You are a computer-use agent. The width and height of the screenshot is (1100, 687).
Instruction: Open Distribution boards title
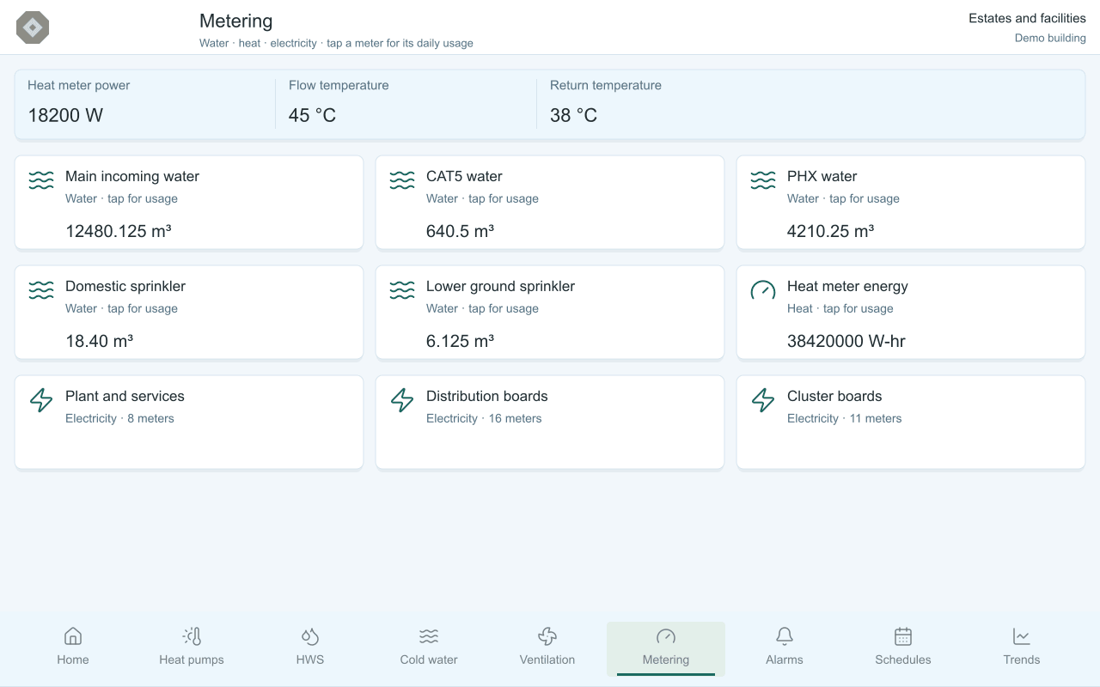(487, 396)
